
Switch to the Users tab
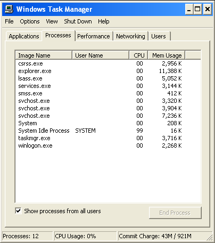(159, 36)
